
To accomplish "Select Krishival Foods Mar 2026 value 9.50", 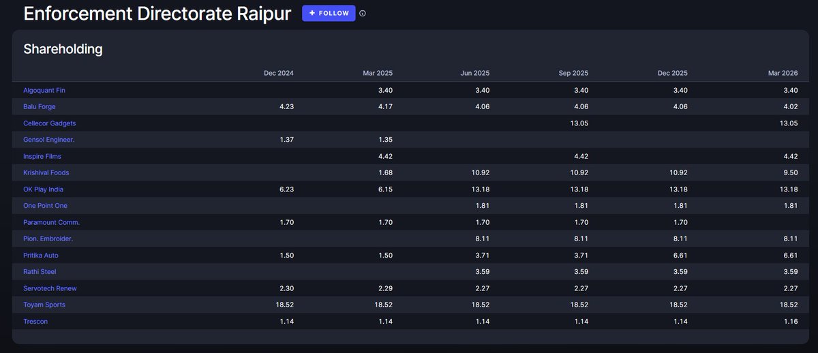I will tap(791, 172).
